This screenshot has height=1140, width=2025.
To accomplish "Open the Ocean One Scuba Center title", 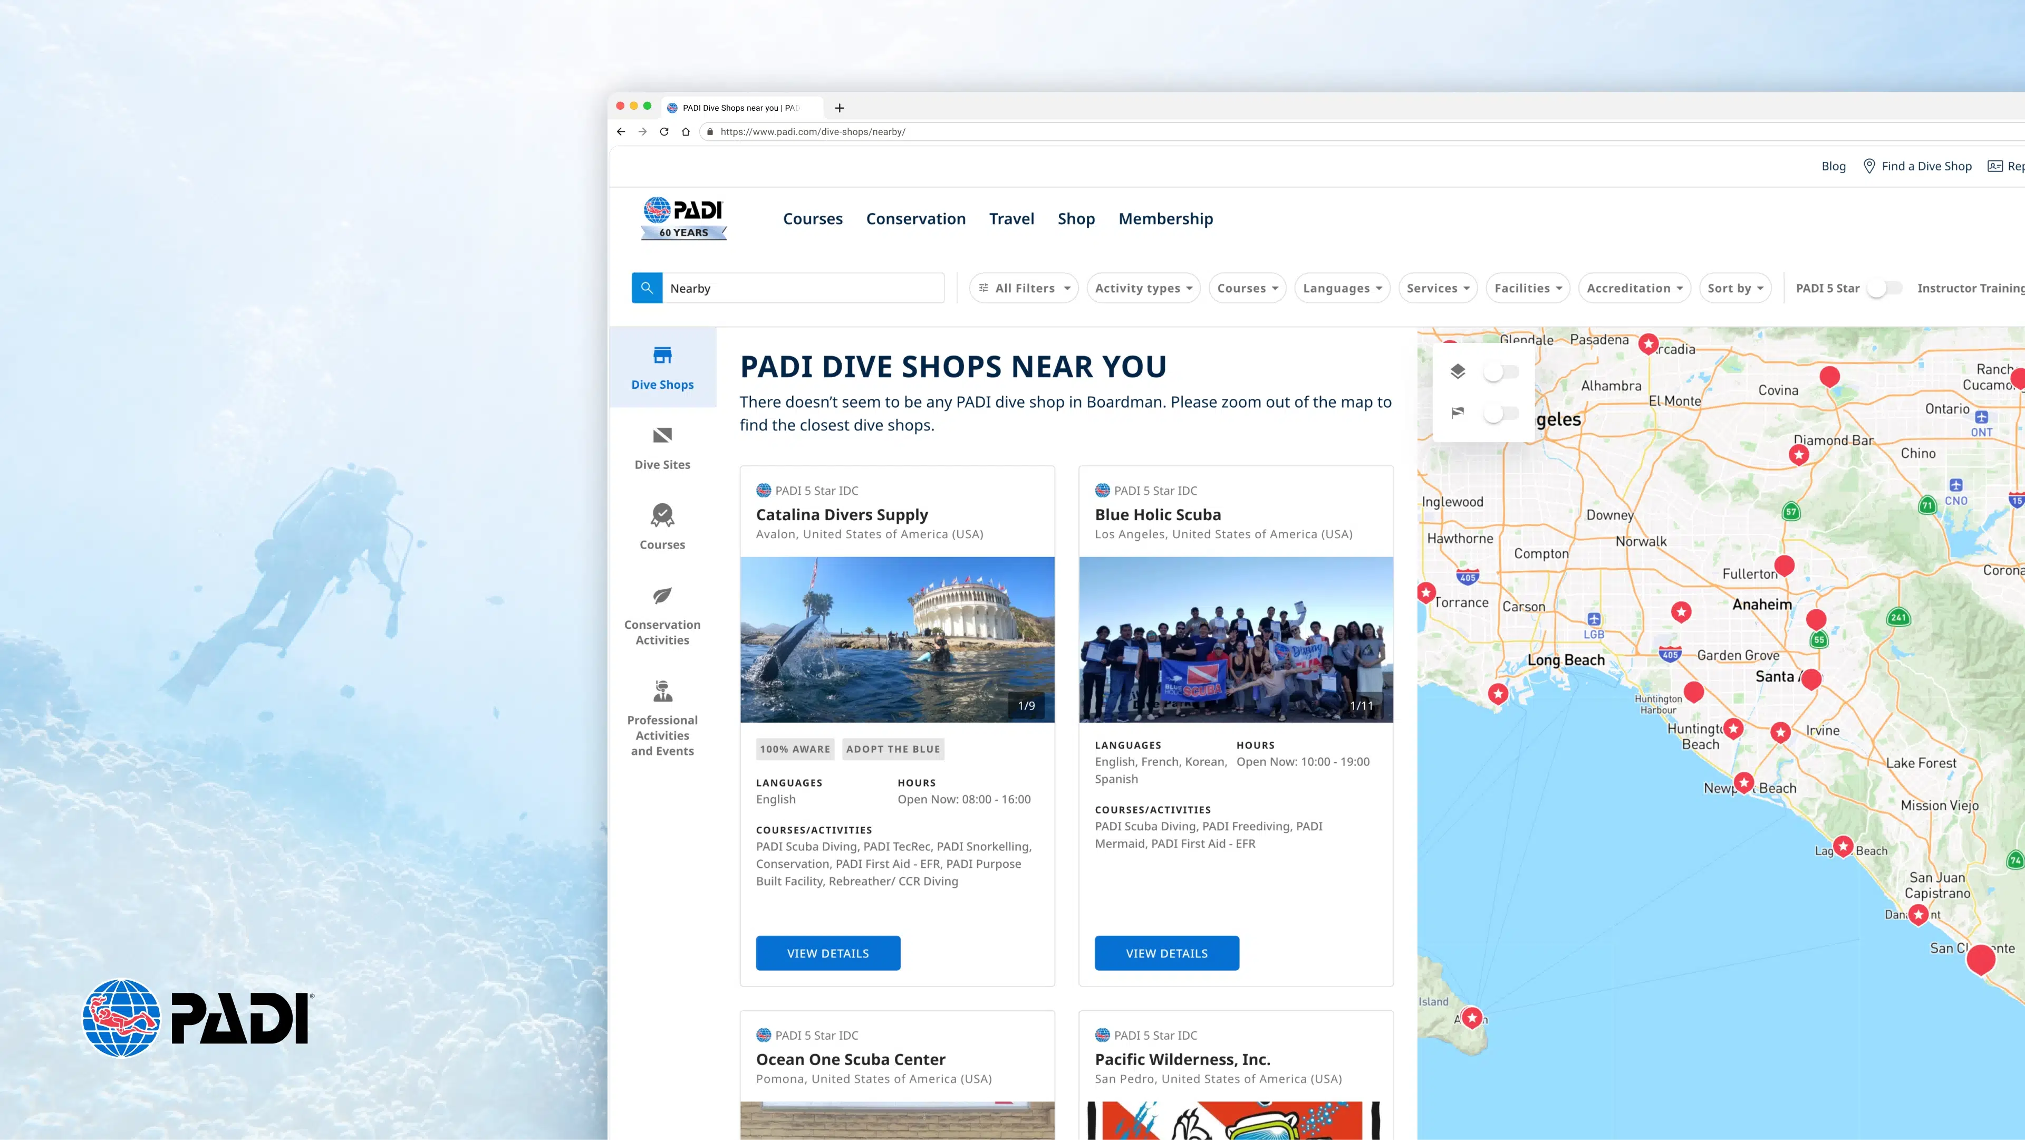I will [851, 1059].
